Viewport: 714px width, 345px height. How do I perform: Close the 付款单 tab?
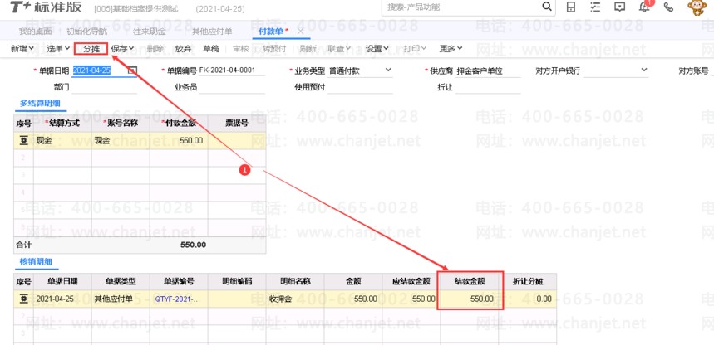301,32
